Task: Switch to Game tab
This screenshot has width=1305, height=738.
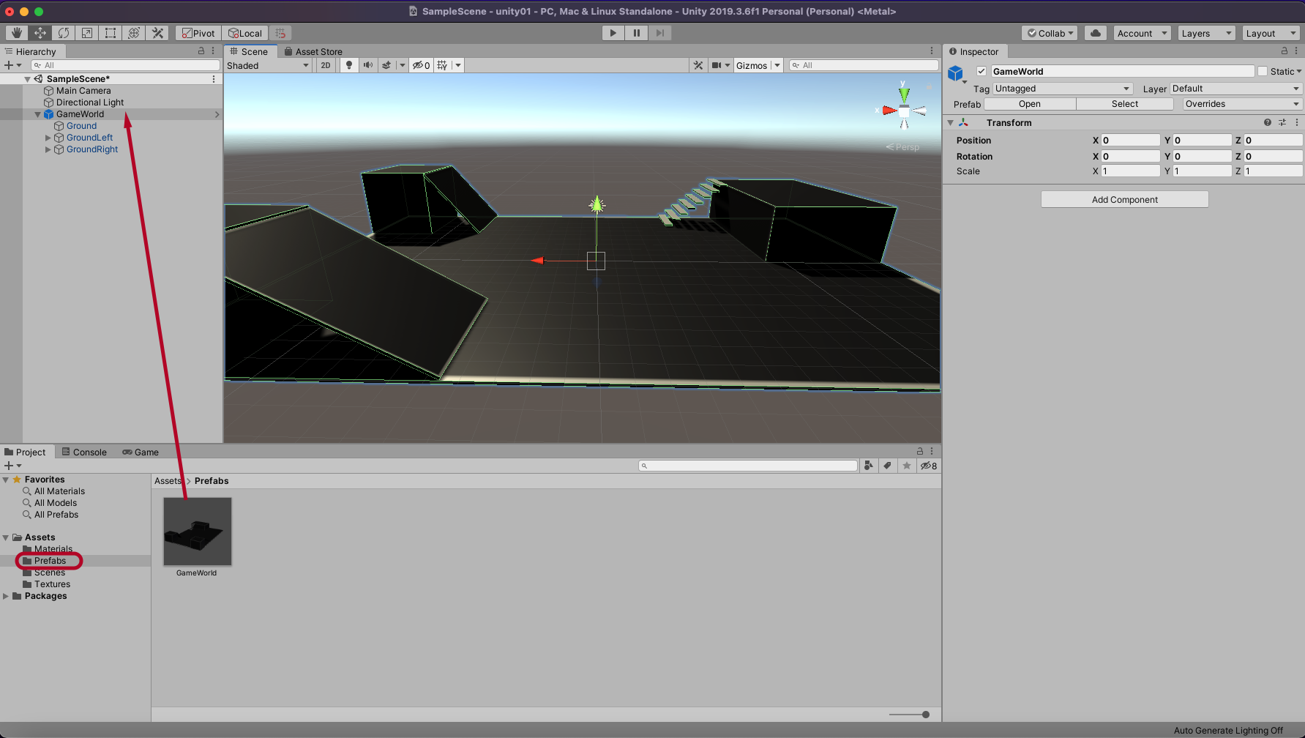Action: 141,452
